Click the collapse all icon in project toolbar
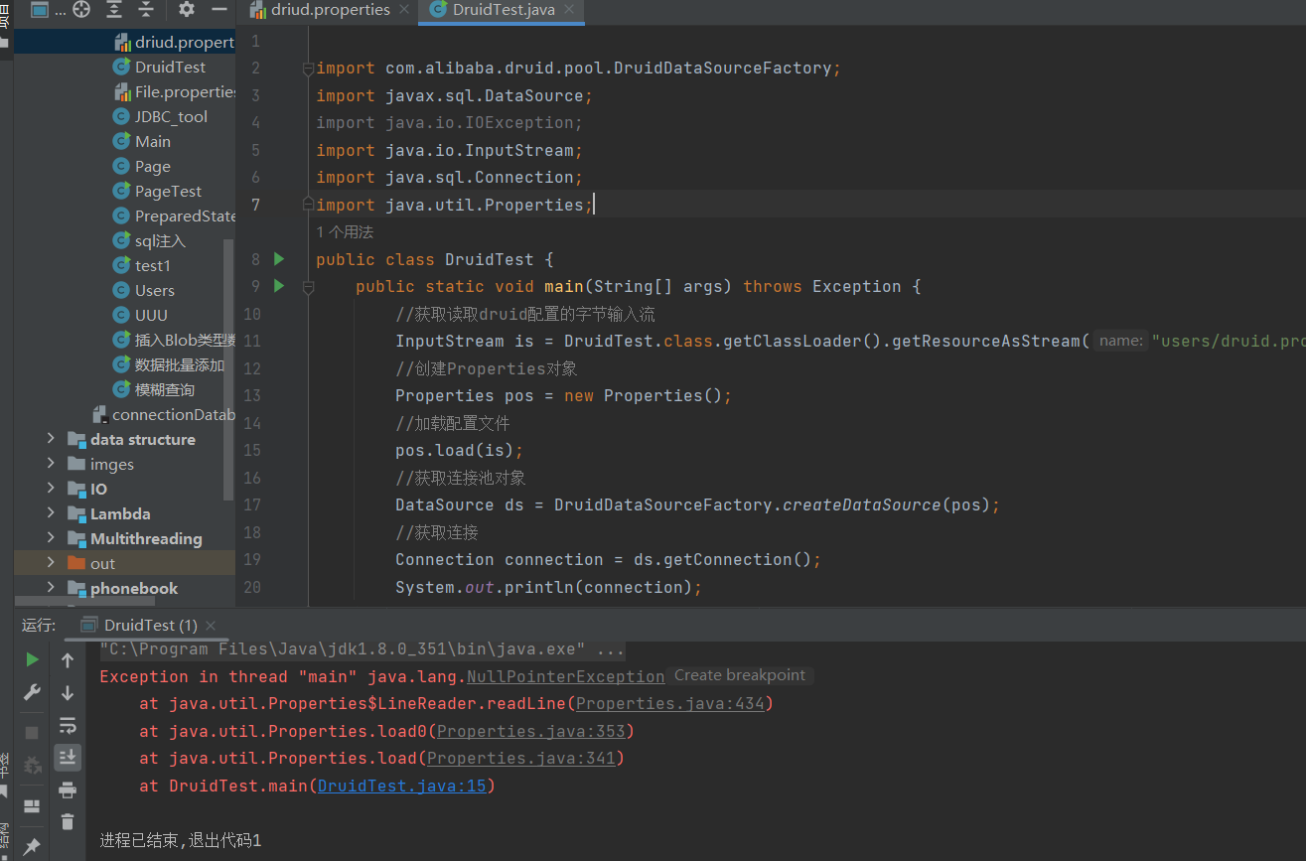The height and width of the screenshot is (861, 1306). click(145, 10)
